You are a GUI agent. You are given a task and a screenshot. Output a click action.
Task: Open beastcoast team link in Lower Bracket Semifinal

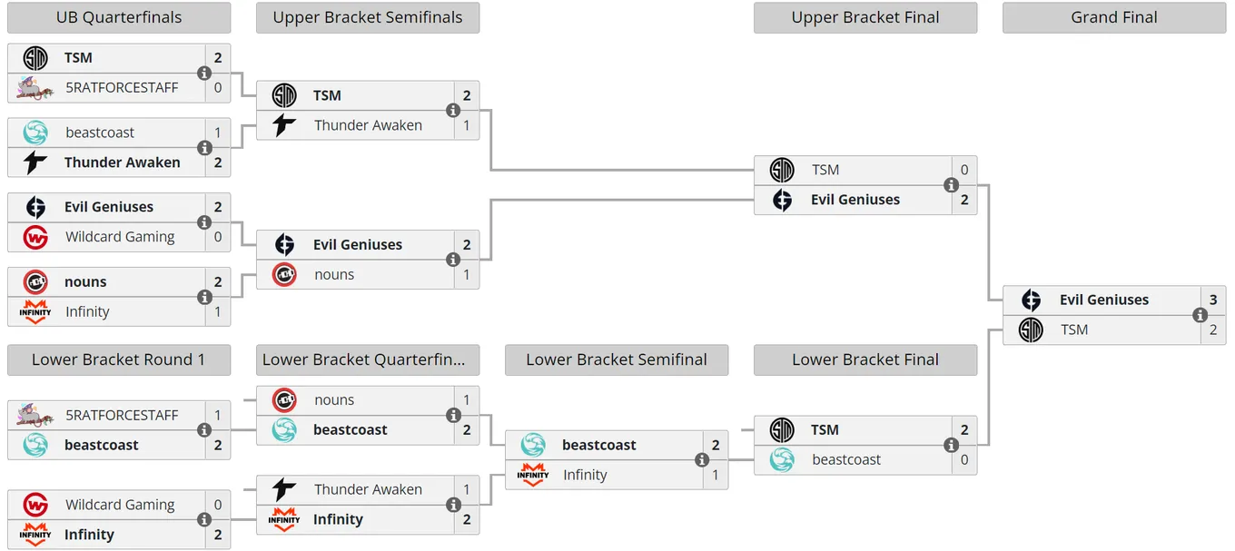(599, 445)
